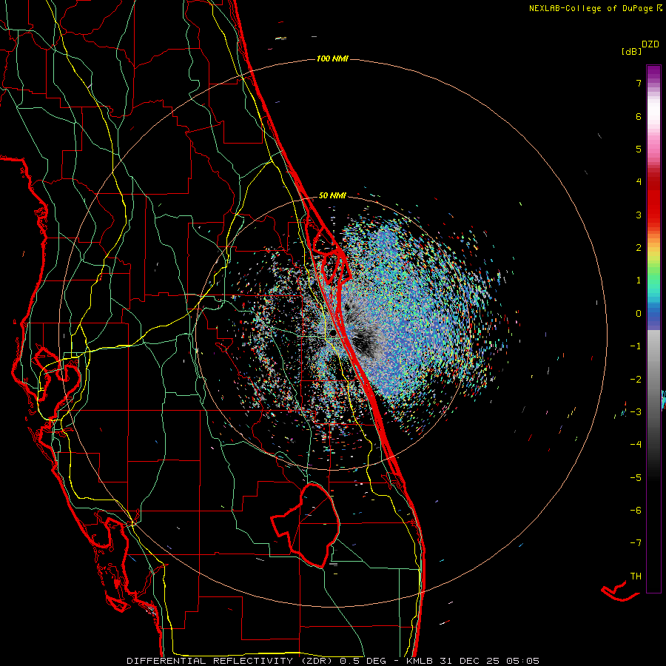The image size is (666, 666).
Task: Click the 6 value on dB scale
Action: (639, 116)
